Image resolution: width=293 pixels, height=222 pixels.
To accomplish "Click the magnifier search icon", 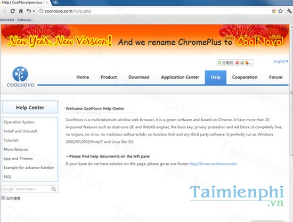I will click(54, 189).
